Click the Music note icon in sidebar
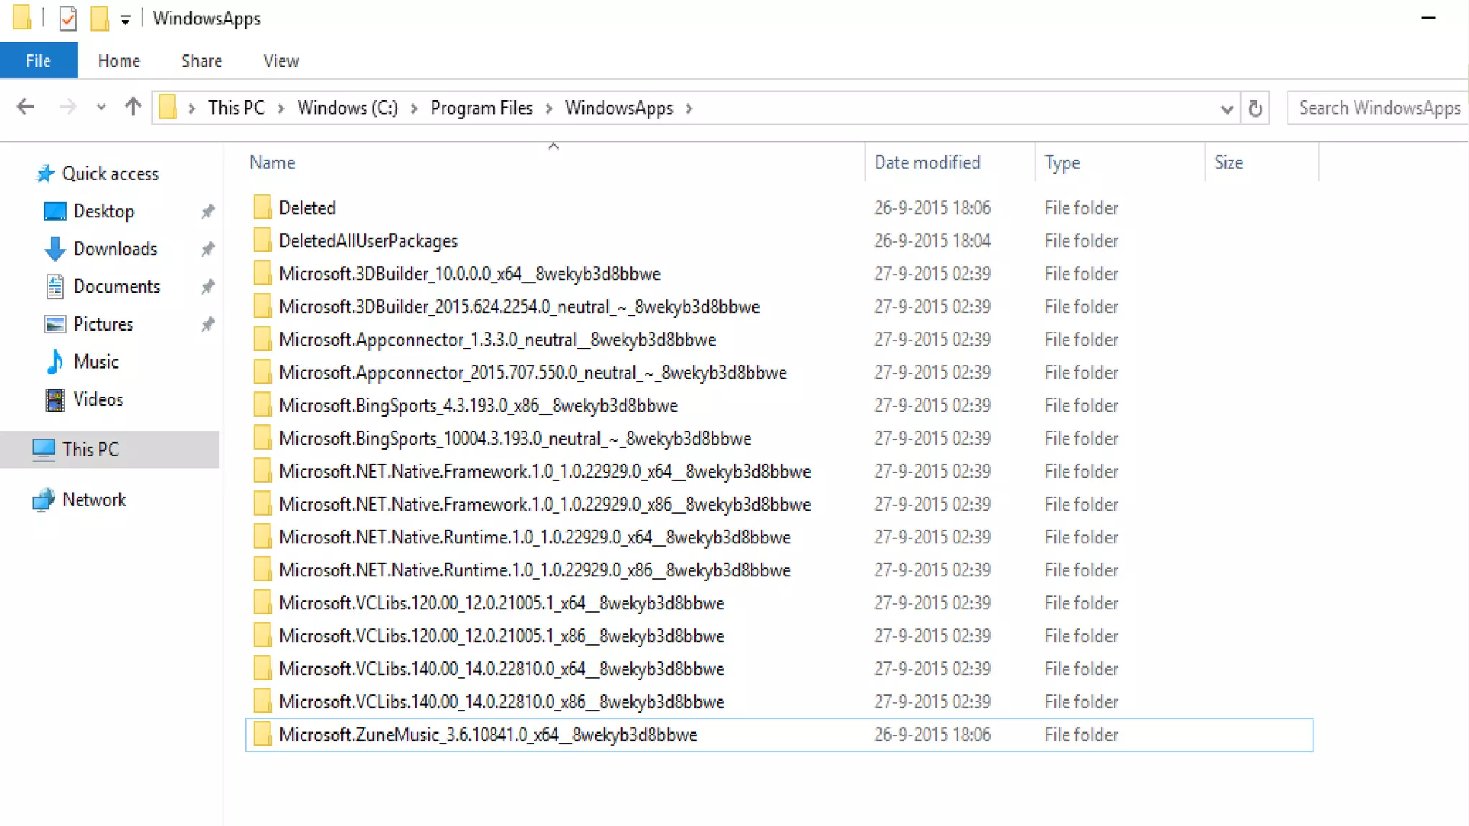1469x826 pixels. (x=55, y=362)
